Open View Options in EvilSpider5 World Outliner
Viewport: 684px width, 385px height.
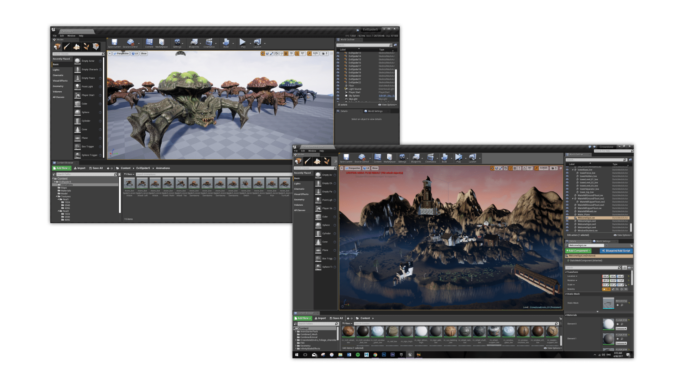pyautogui.click(x=387, y=105)
